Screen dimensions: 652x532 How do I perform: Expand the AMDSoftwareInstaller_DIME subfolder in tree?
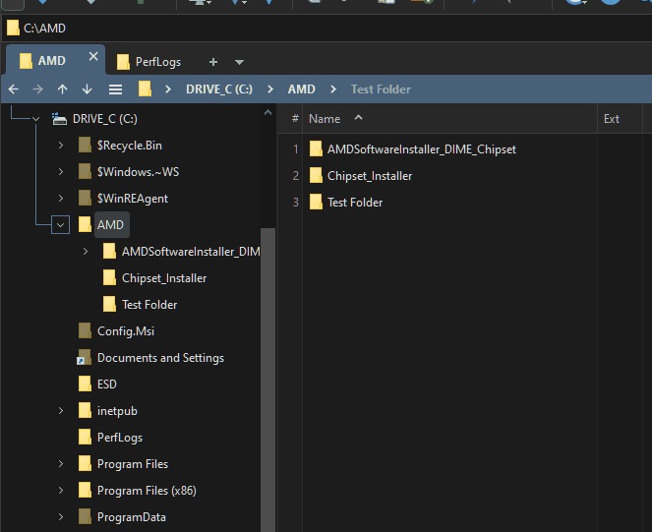[x=86, y=252]
